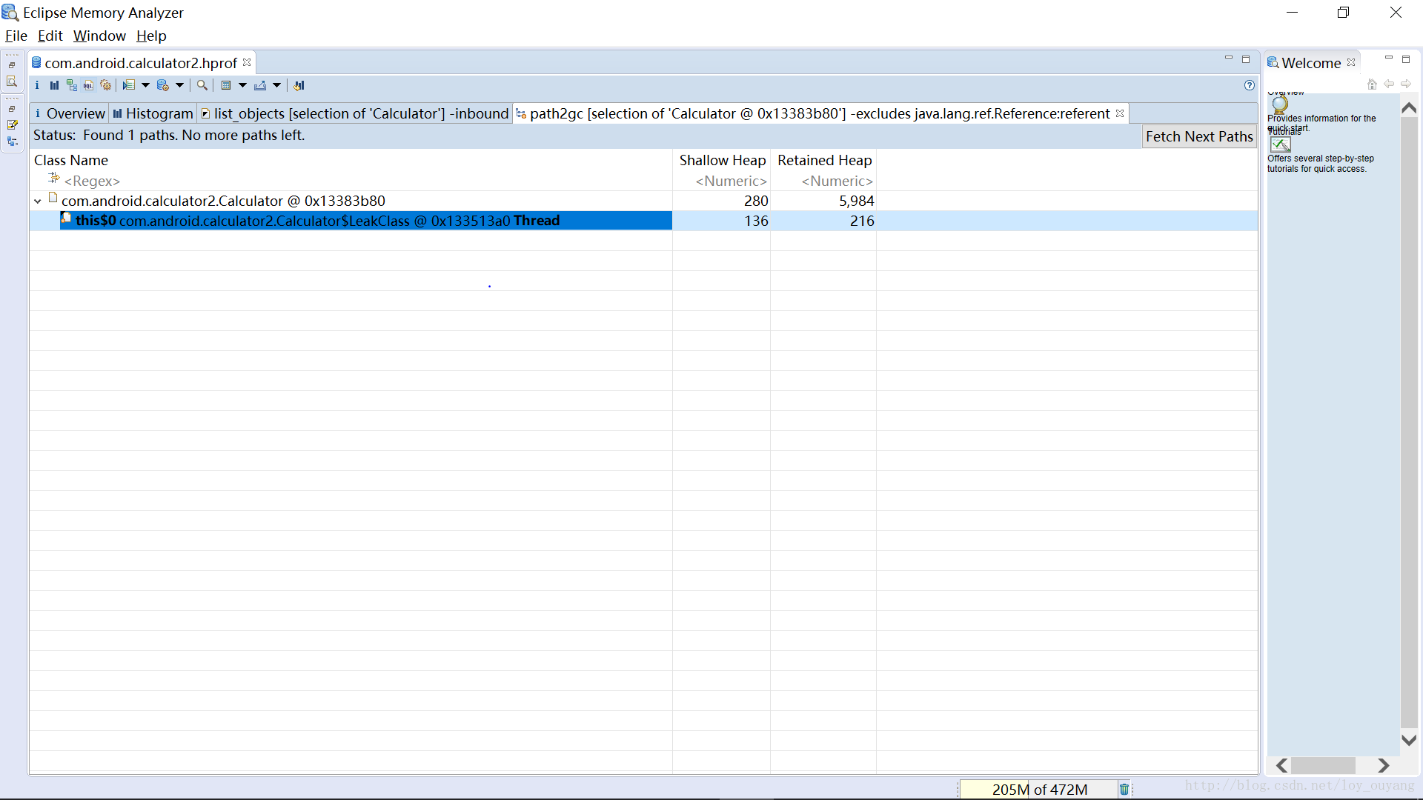1423x800 pixels.
Task: Close the path2gc tab
Action: click(1120, 113)
